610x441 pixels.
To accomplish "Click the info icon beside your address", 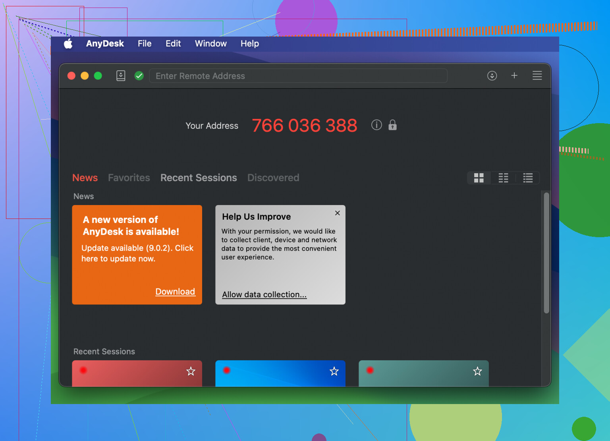I will click(376, 125).
